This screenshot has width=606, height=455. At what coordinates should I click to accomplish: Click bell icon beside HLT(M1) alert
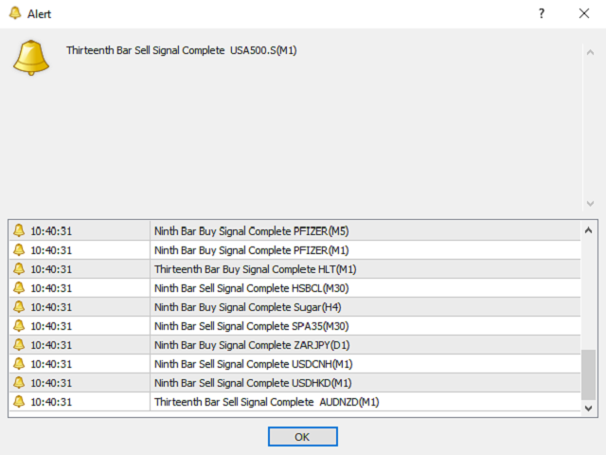click(x=19, y=268)
